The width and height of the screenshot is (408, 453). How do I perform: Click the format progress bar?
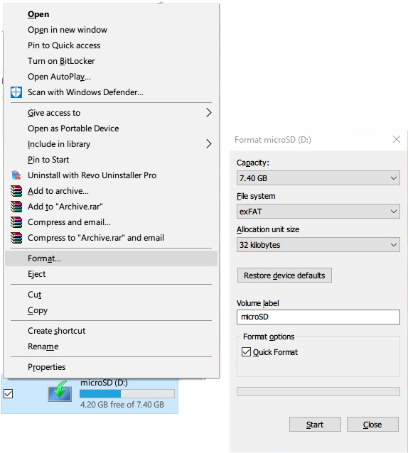(318, 391)
